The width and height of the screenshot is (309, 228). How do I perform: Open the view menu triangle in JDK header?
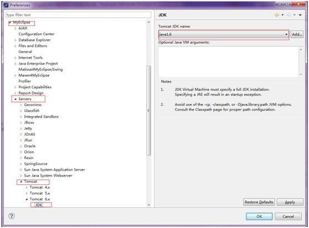click(x=300, y=15)
